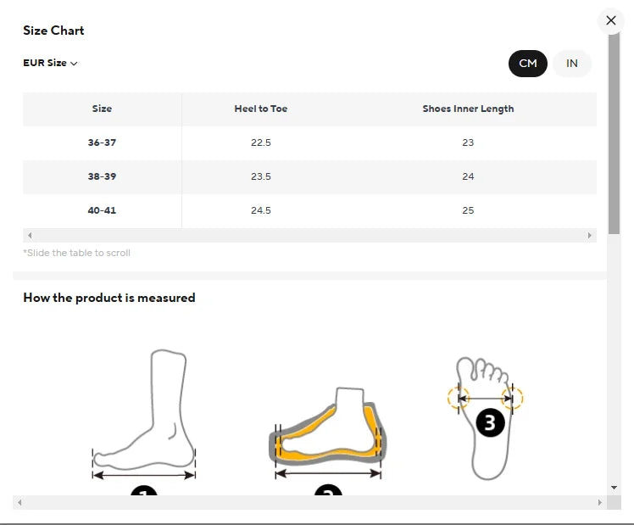Click bottom horizontal scrollbar right arrow

[x=603, y=503]
